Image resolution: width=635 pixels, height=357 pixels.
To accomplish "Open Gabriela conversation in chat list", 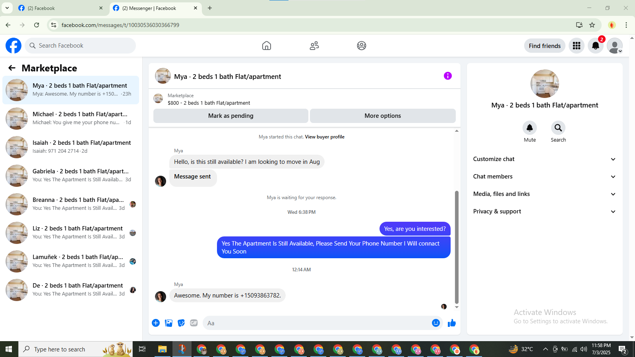I will click(x=71, y=176).
